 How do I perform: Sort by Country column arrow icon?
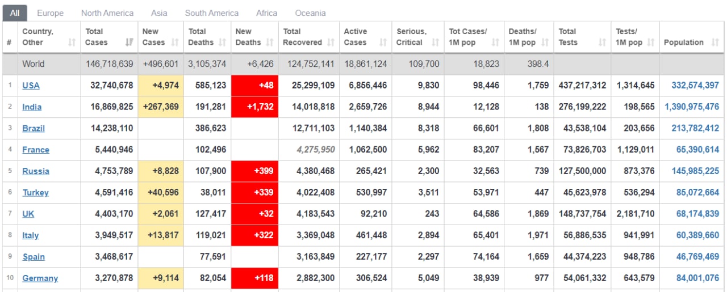click(72, 43)
